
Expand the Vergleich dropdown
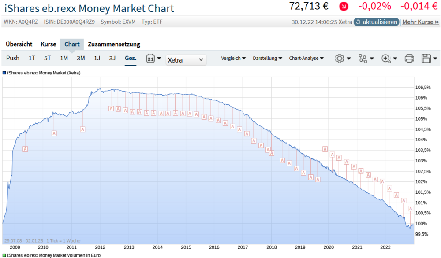(x=233, y=58)
